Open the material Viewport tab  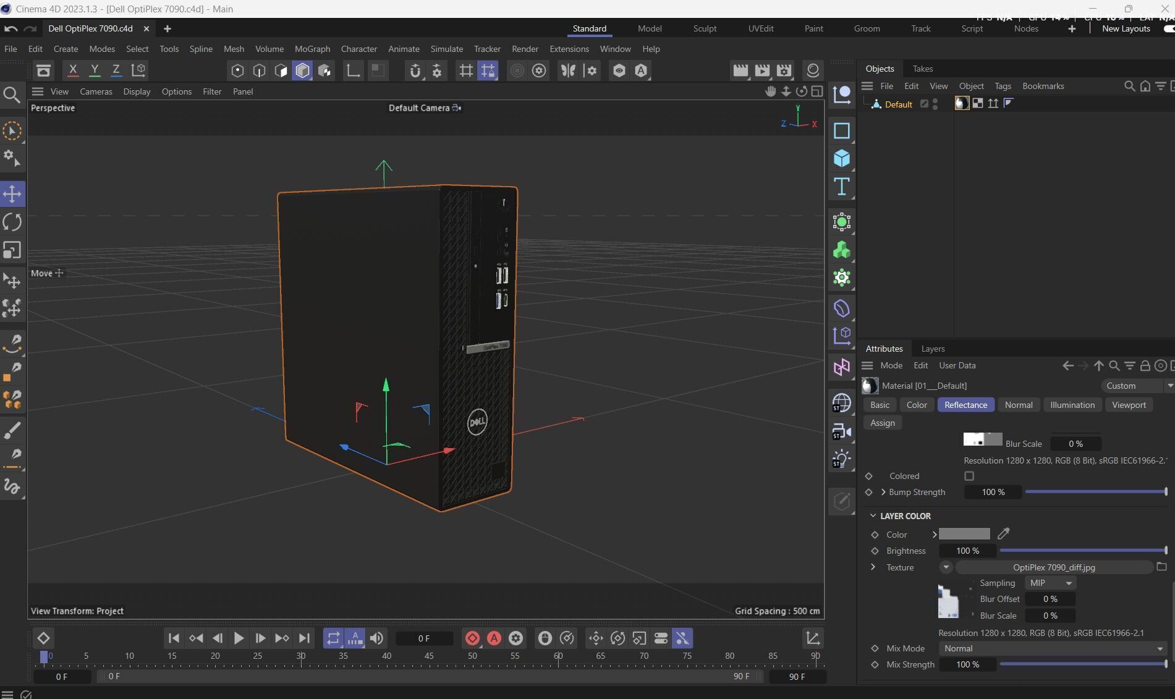click(1129, 405)
